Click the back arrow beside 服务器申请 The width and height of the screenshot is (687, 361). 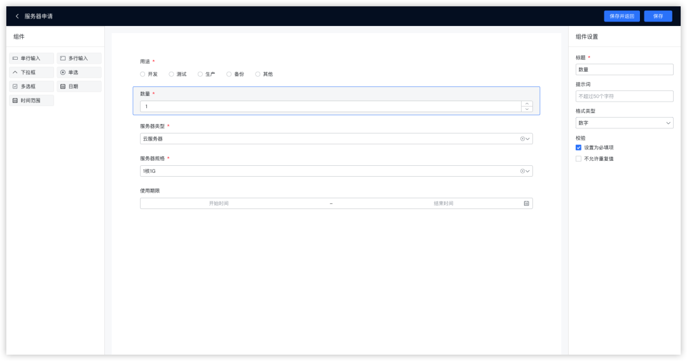(x=17, y=16)
